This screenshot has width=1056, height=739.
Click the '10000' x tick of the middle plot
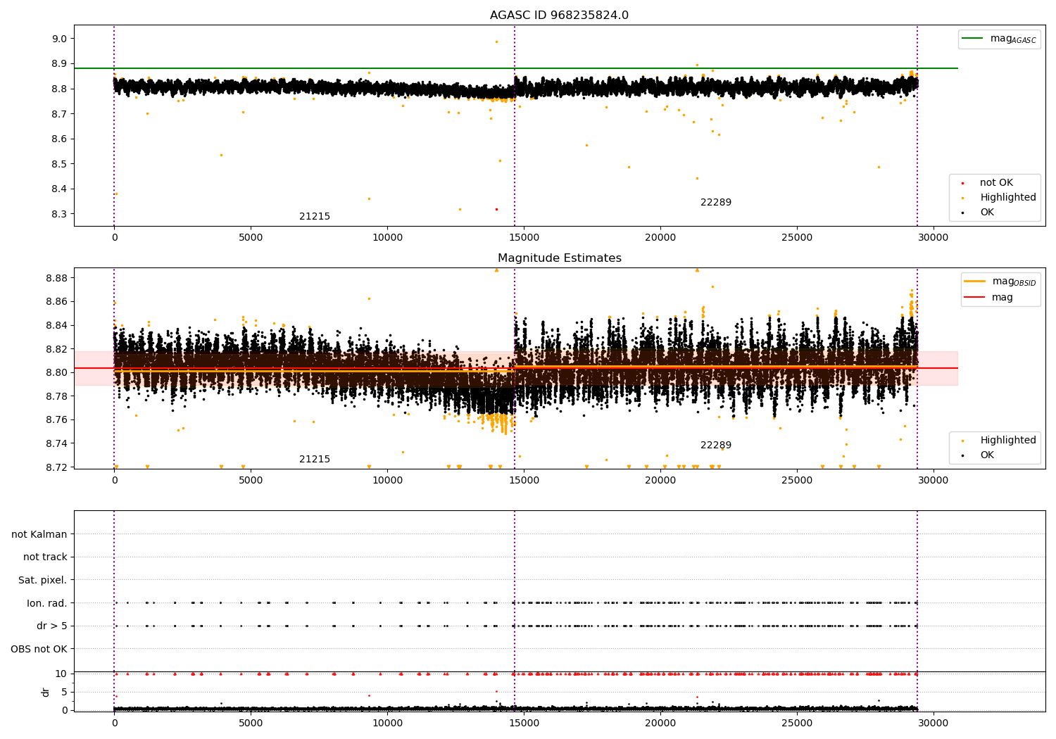[387, 481]
